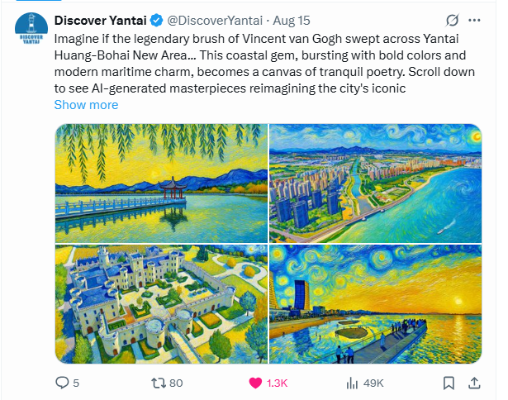This screenshot has height=400, width=508.
Task: Open the sunset boardwalk painting image
Action: (376, 304)
